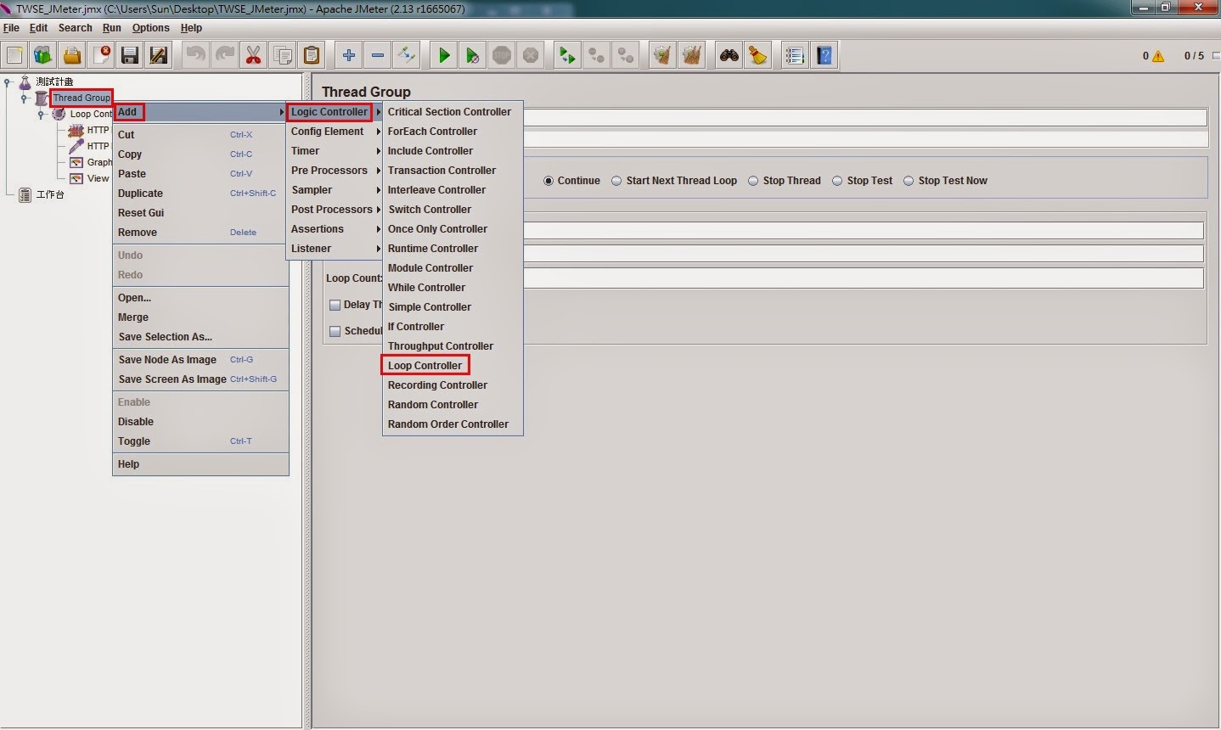Click the first Clear broom-and-gear icon
This screenshot has width=1221, height=730.
tap(662, 56)
